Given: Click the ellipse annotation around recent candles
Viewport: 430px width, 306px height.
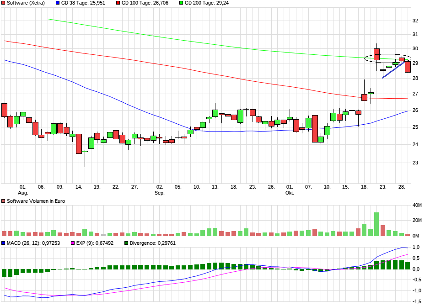Looking at the screenshot, I should coord(387,58).
